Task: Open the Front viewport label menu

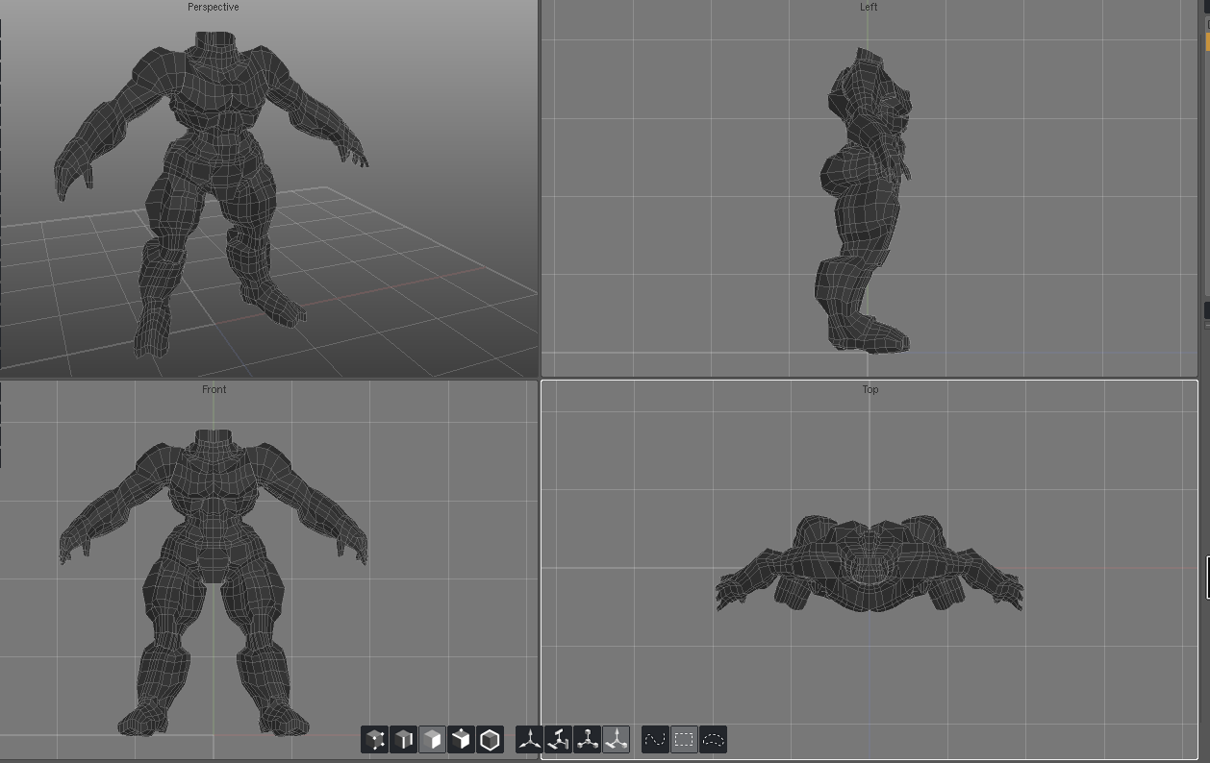Action: [214, 389]
